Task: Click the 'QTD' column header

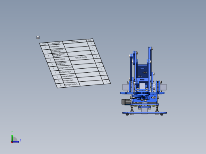Action: tap(90, 40)
